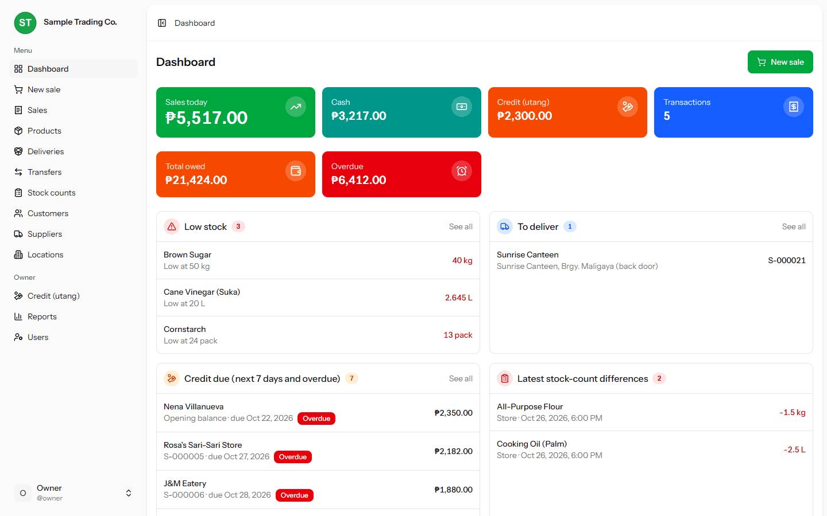Click the Credit due coins icon

[x=172, y=378]
